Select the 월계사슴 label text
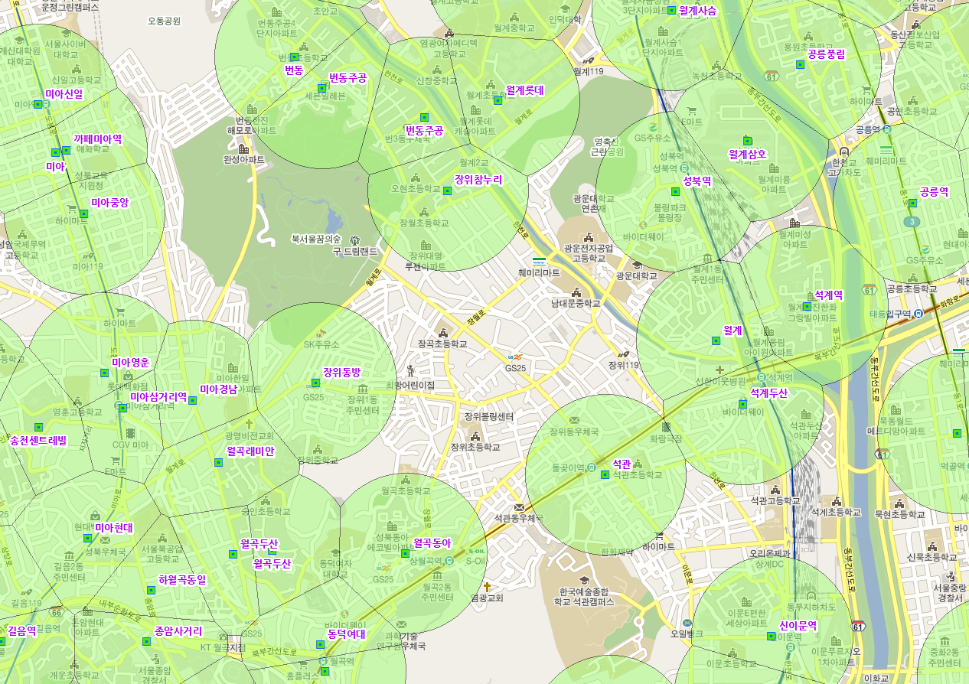This screenshot has width=969, height=684. (698, 11)
